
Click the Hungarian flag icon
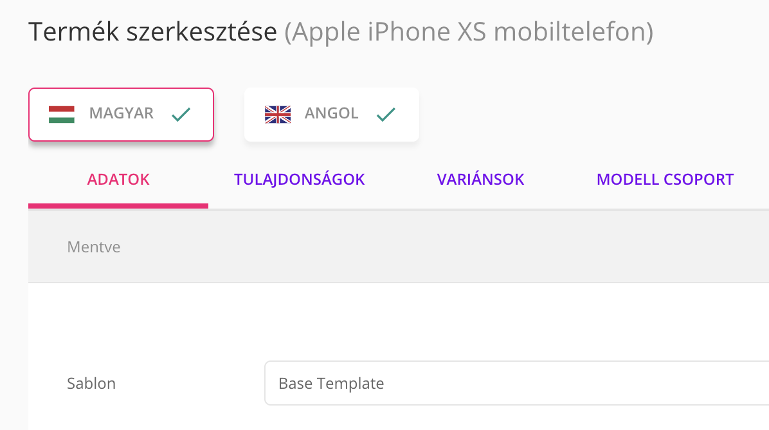[62, 115]
